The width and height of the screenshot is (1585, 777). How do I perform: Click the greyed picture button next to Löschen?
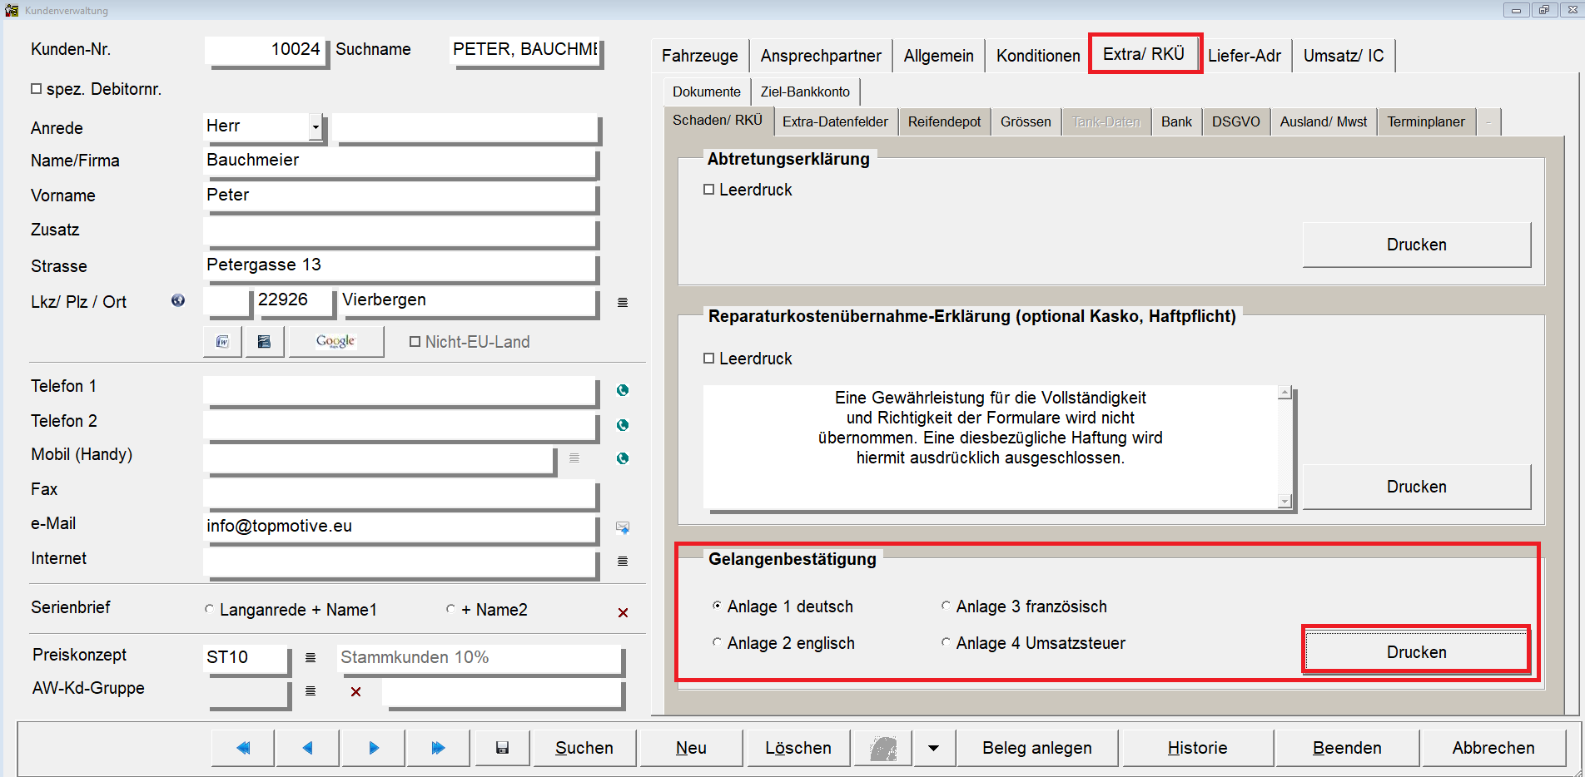pos(883,748)
